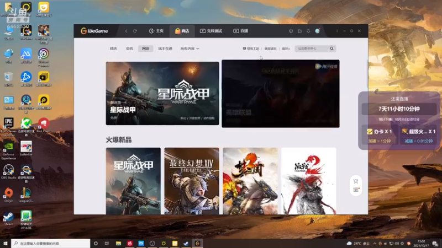Switch to the 先锋测试 tab
Screen dimensions: 442x248
pyautogui.click(x=211, y=31)
